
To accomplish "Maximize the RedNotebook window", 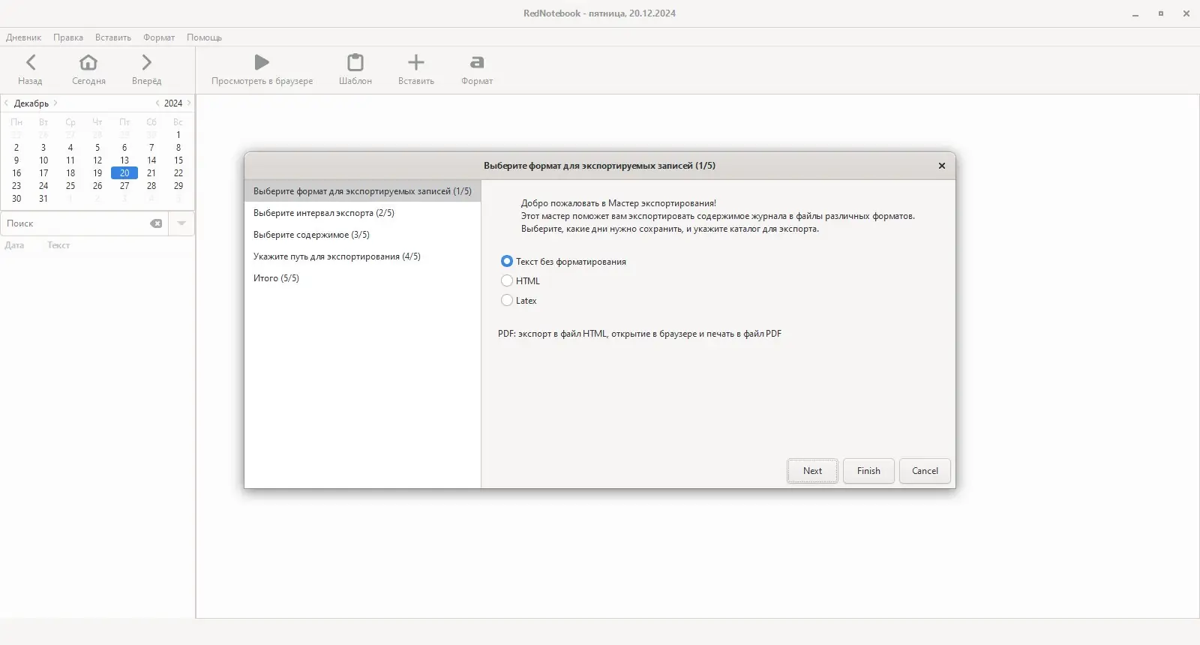I will 1161,13.
